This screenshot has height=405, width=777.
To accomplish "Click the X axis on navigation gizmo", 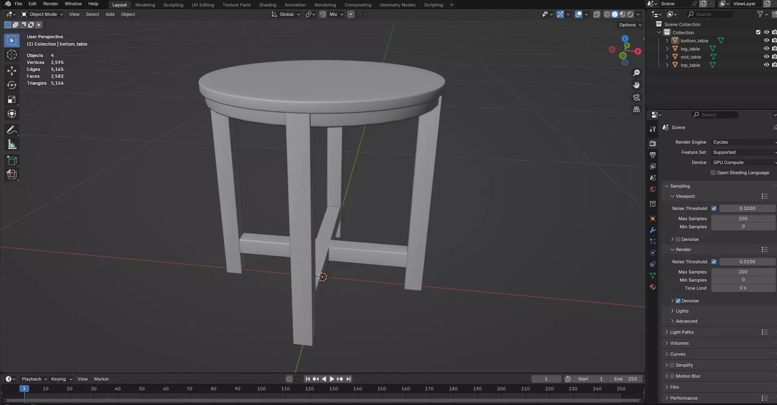I will click(x=638, y=51).
